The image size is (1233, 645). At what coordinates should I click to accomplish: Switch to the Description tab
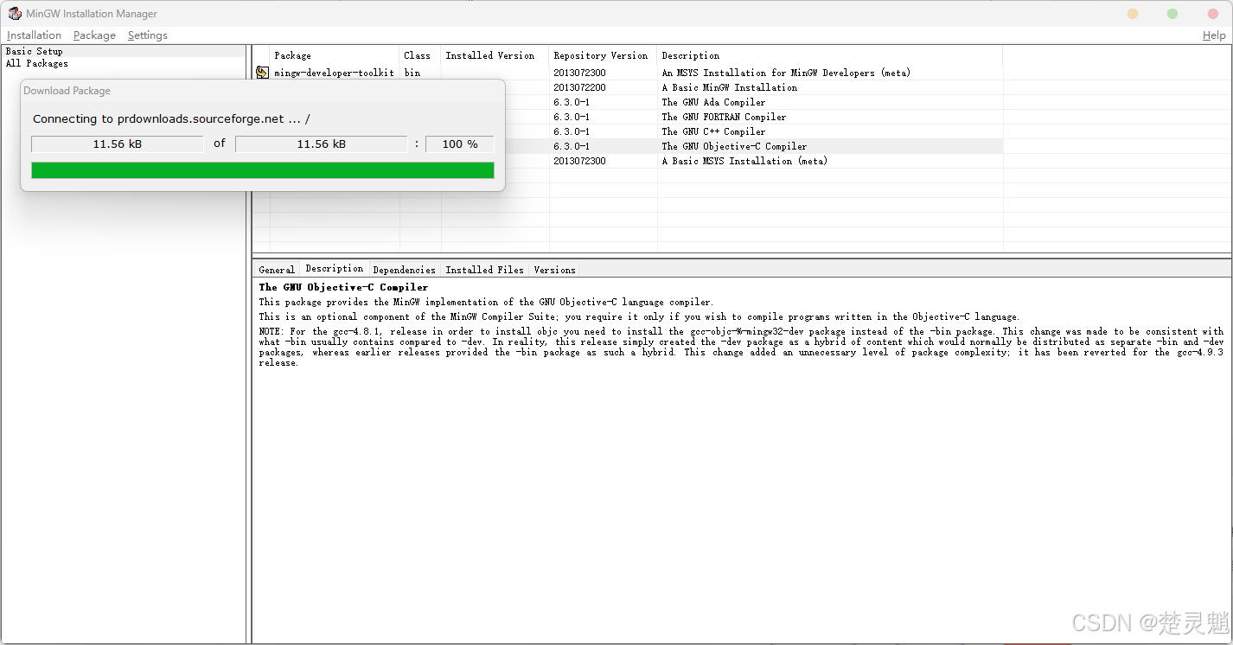(x=335, y=269)
